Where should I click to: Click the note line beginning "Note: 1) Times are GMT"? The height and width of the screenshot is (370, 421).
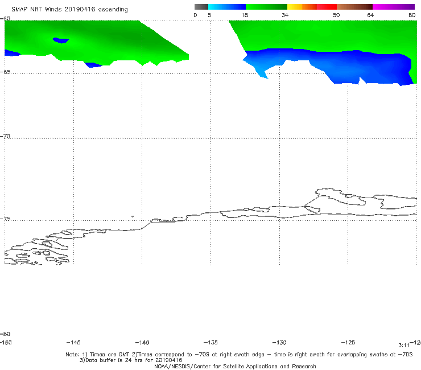point(239,355)
